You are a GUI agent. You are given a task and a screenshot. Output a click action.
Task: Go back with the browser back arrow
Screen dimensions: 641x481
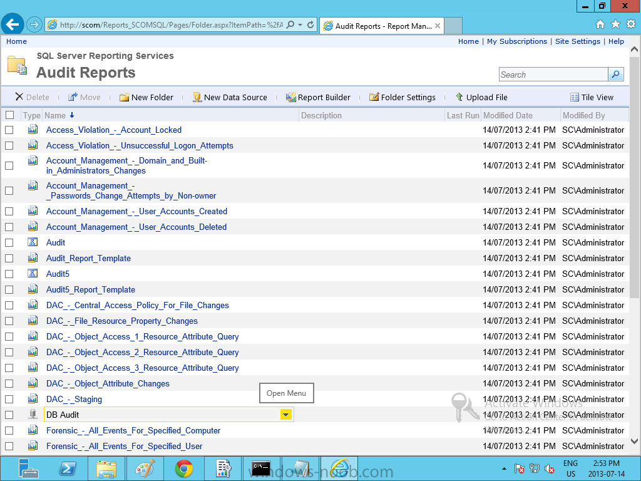tap(13, 24)
